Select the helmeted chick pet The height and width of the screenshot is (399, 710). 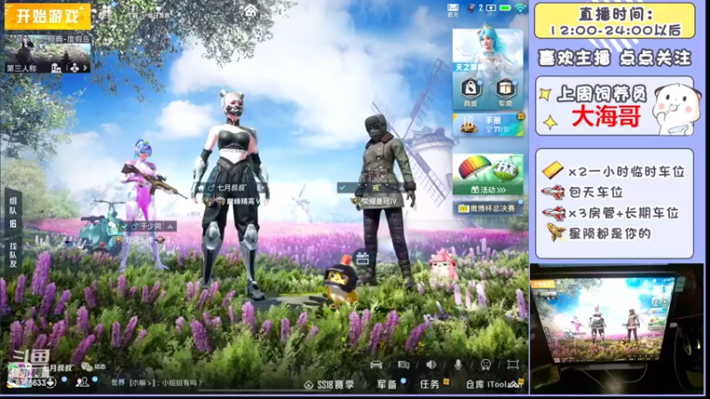342,281
